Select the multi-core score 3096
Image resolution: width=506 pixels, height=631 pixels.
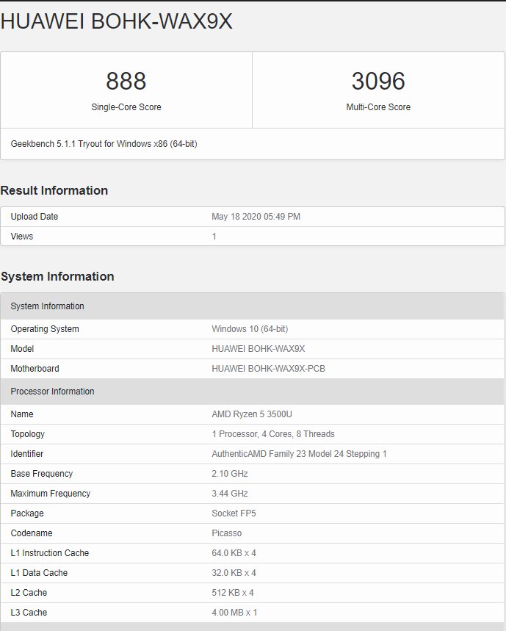378,81
